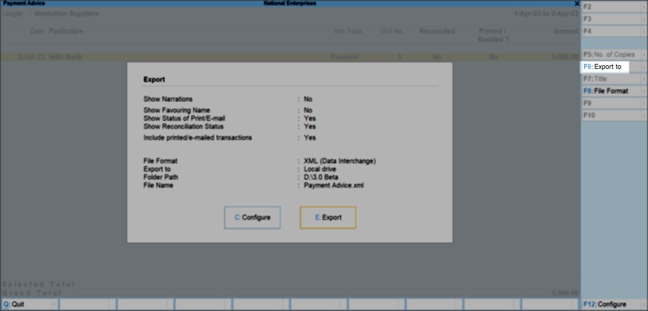Select F6: Export to in sidebar
Image resolution: width=648 pixels, height=311 pixels.
[x=605, y=67]
